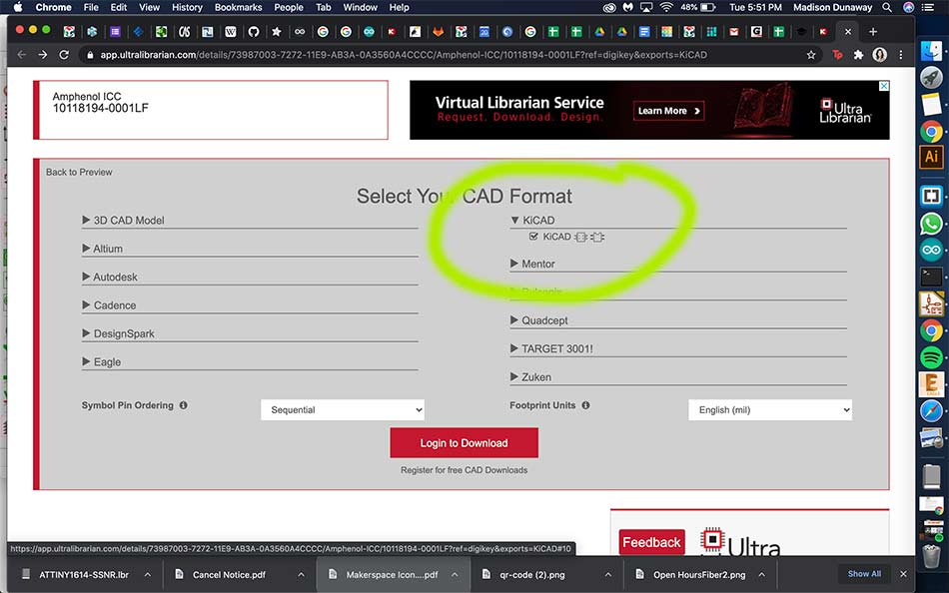Expand the 3D CAD Model section
This screenshot has width=949, height=593.
[x=124, y=221]
